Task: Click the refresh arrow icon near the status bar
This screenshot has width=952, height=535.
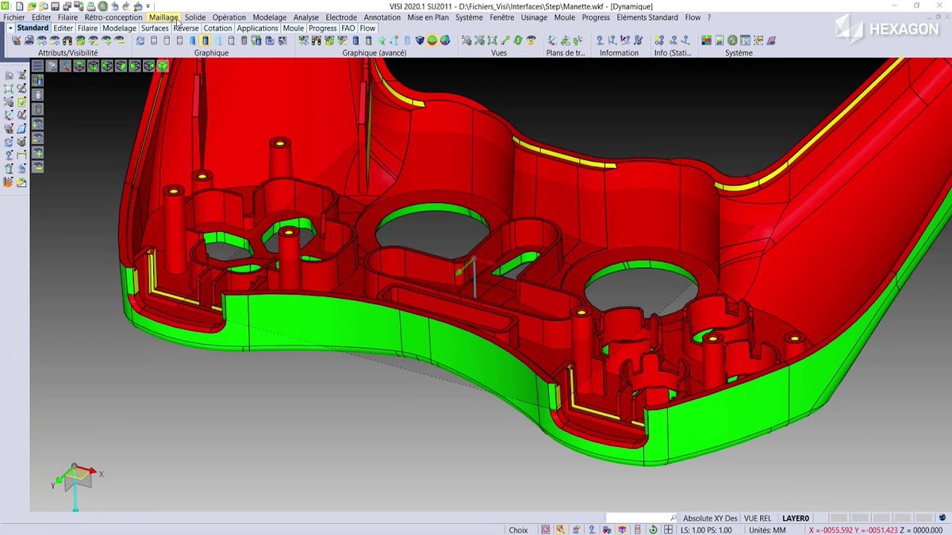Action: 653,529
